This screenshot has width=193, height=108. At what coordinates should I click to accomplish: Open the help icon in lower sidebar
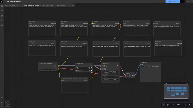coord(2,98)
